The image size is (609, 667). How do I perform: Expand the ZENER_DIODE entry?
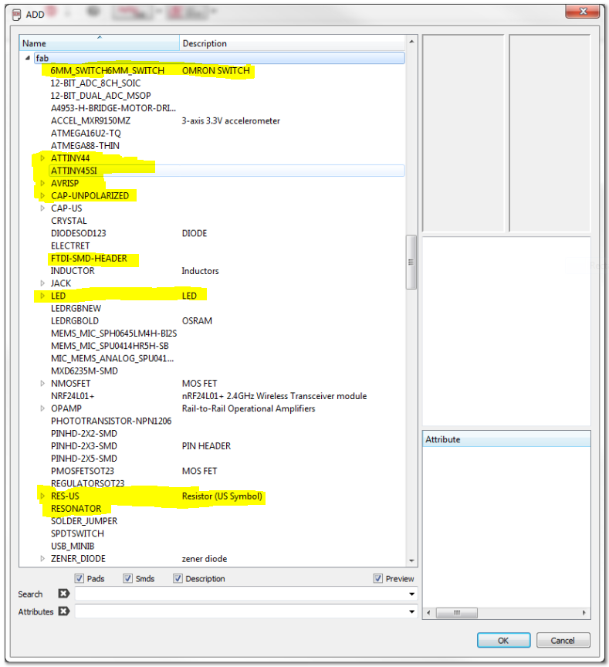(x=42, y=558)
